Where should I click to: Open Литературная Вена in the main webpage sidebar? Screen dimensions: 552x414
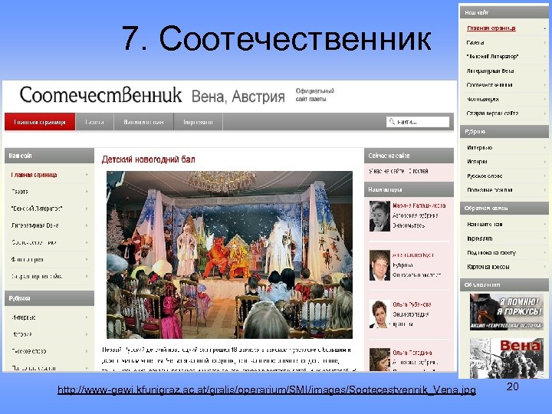pos(34,225)
